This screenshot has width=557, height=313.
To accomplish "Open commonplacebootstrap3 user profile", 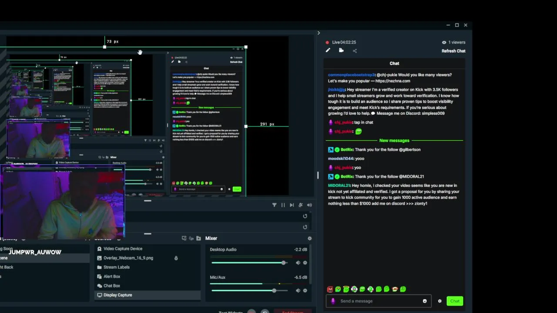I will tap(351, 75).
